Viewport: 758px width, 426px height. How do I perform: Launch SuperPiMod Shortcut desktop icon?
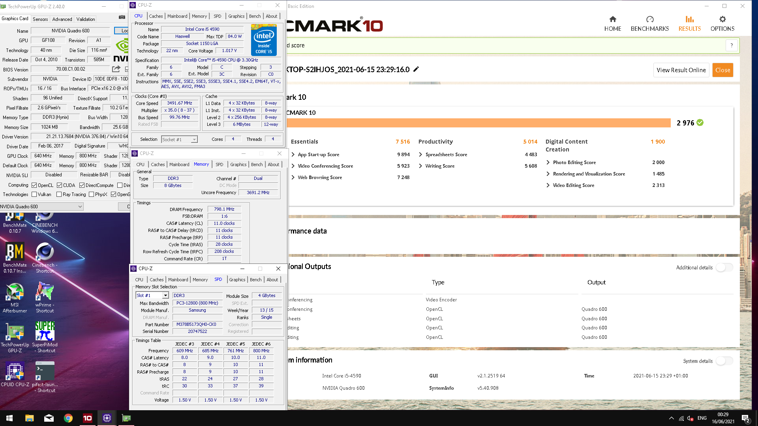coord(45,337)
